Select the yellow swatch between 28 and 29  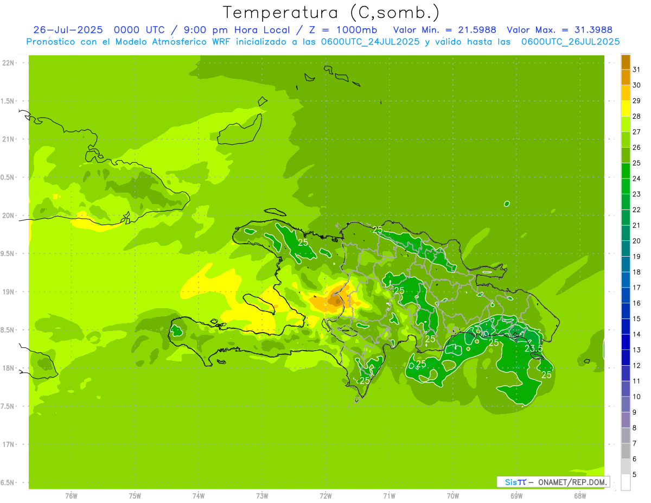tap(626, 109)
